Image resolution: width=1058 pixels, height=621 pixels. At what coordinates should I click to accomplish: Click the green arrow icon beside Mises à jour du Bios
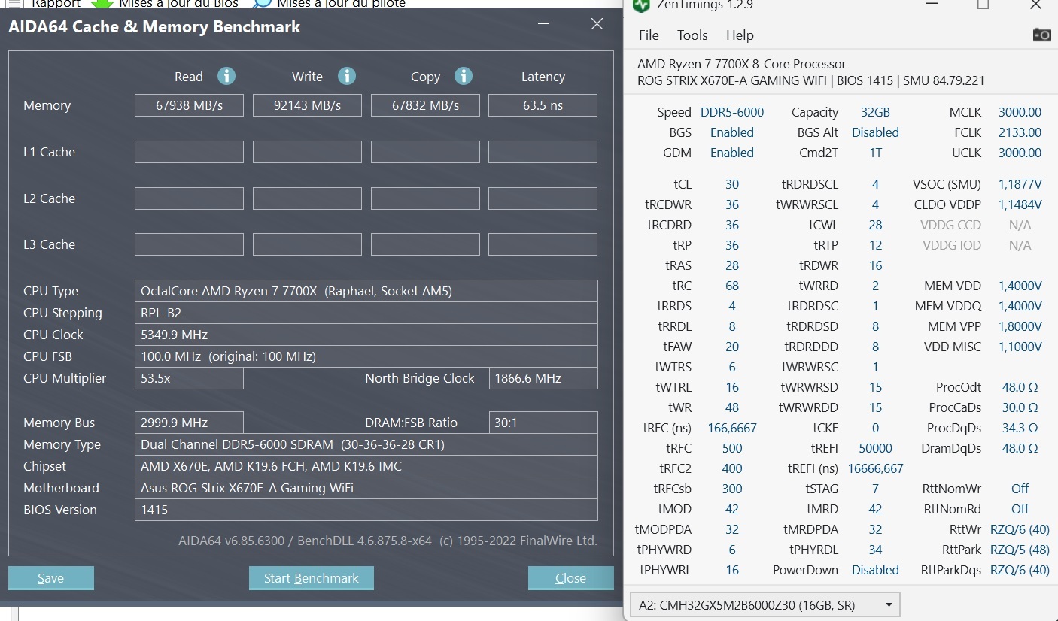[x=102, y=3]
